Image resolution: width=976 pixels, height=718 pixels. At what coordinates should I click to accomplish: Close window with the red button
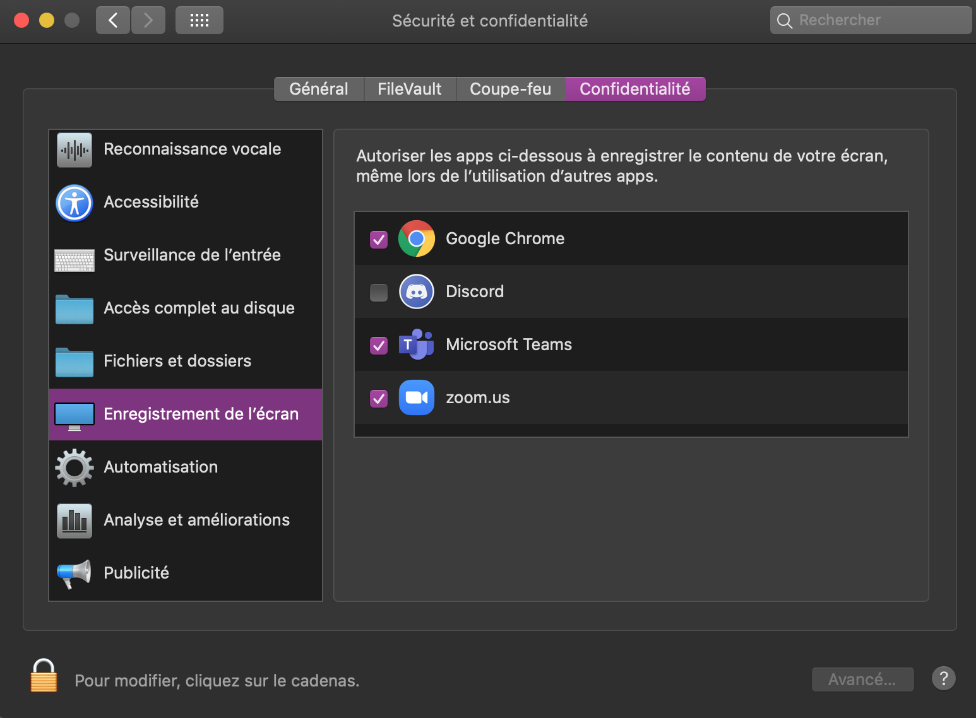(x=21, y=20)
